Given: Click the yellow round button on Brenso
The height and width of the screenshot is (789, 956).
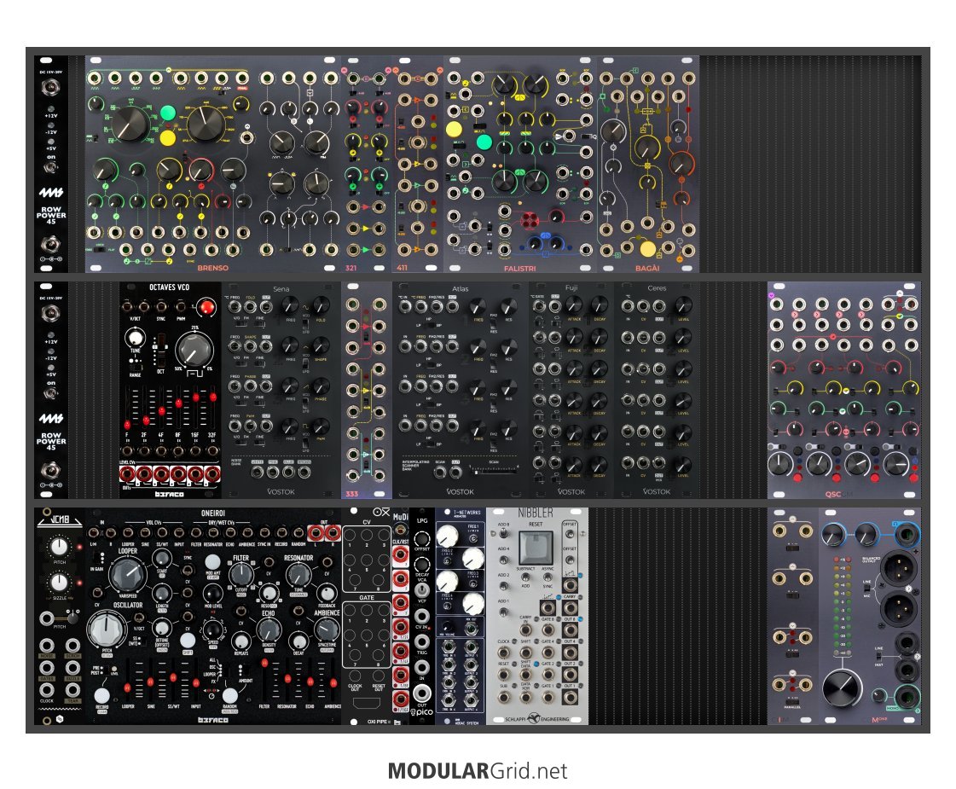Looking at the screenshot, I should (168, 138).
